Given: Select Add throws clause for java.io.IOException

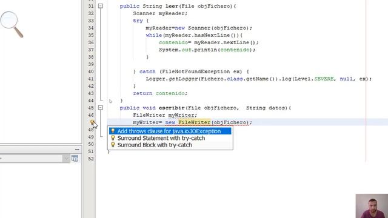Looking at the screenshot, I should [x=170, y=131].
